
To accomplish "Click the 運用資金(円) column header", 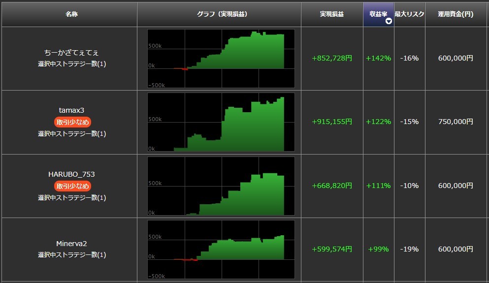I will [x=456, y=14].
